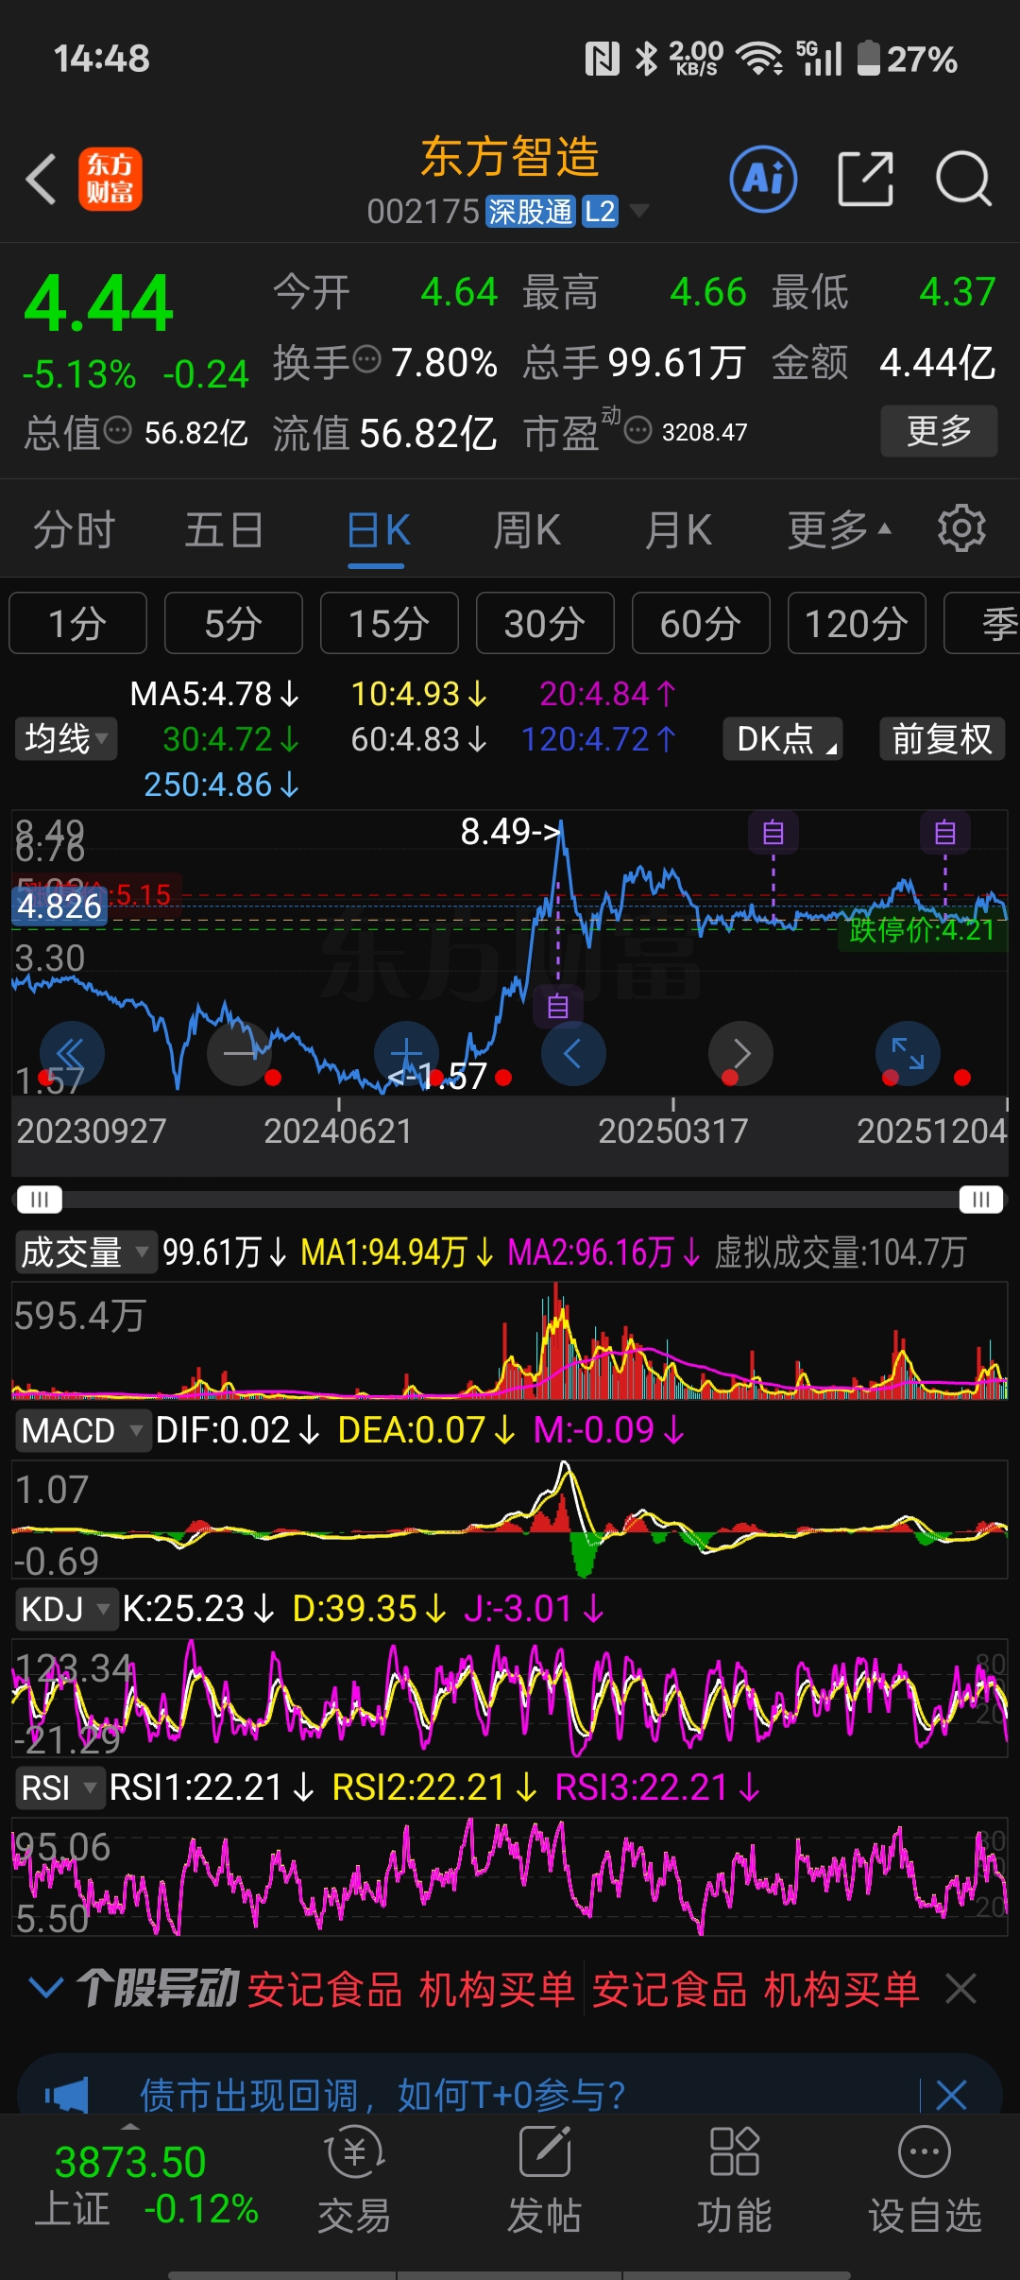
Task: Jump chart to earliest with double-left arrows
Action: [x=72, y=1053]
